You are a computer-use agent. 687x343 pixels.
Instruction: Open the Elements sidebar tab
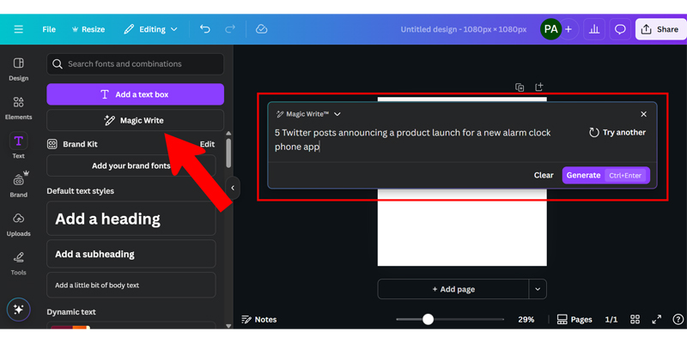tap(18, 108)
